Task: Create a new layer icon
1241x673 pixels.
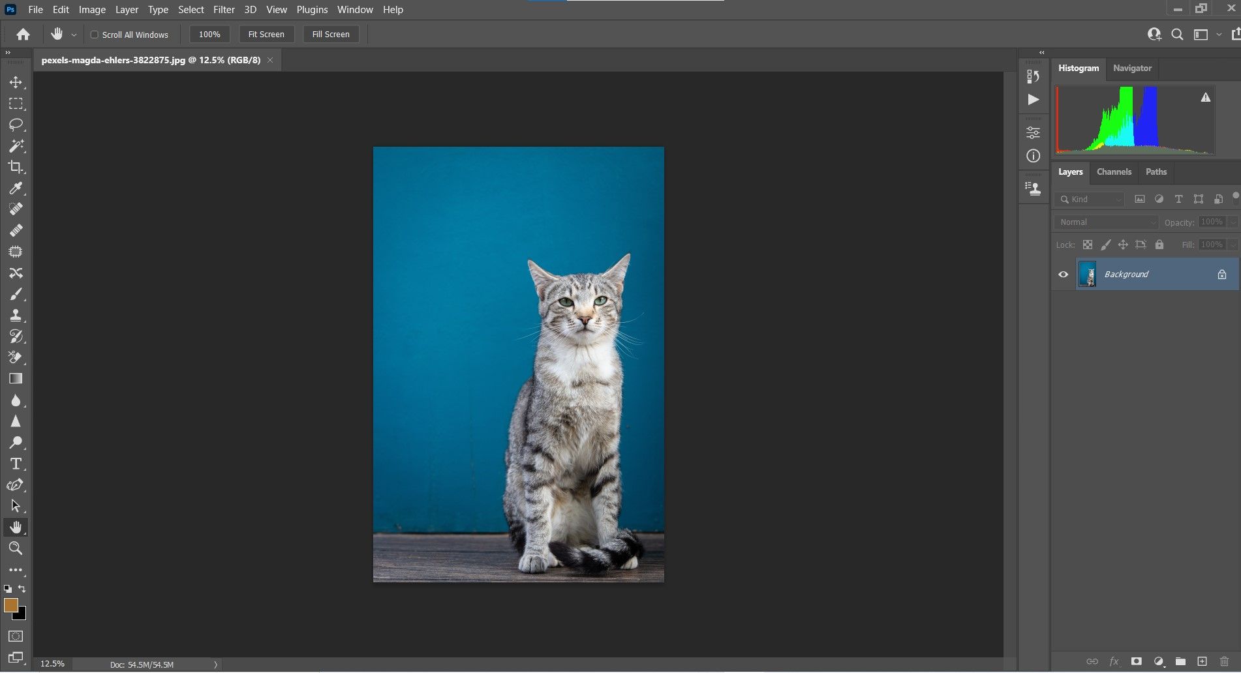Action: point(1203,661)
